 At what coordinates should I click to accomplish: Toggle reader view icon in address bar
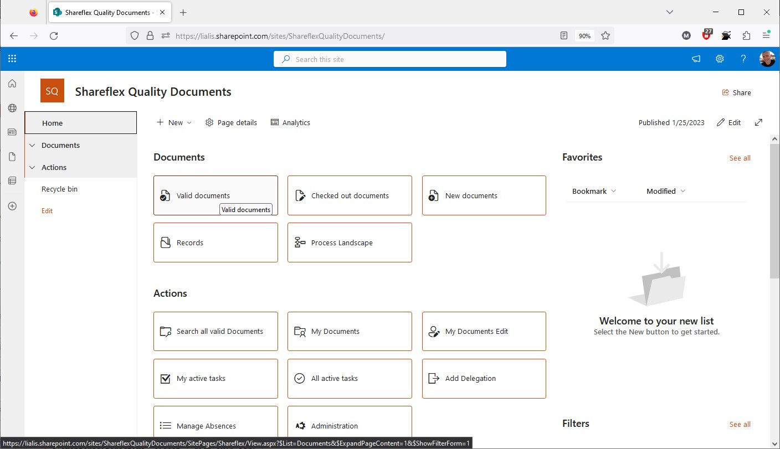[x=564, y=35]
